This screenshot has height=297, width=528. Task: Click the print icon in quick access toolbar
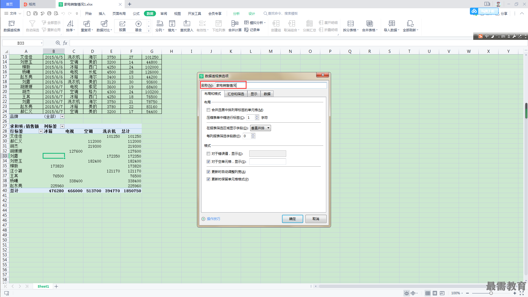49,13
